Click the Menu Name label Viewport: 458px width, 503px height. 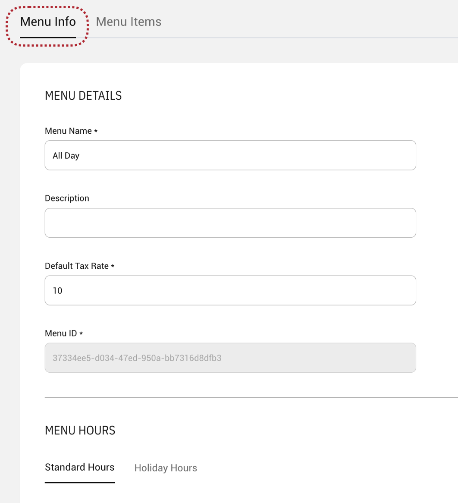(x=68, y=131)
